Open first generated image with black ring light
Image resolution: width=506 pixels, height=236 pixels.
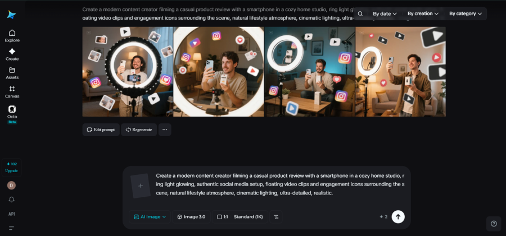click(128, 72)
